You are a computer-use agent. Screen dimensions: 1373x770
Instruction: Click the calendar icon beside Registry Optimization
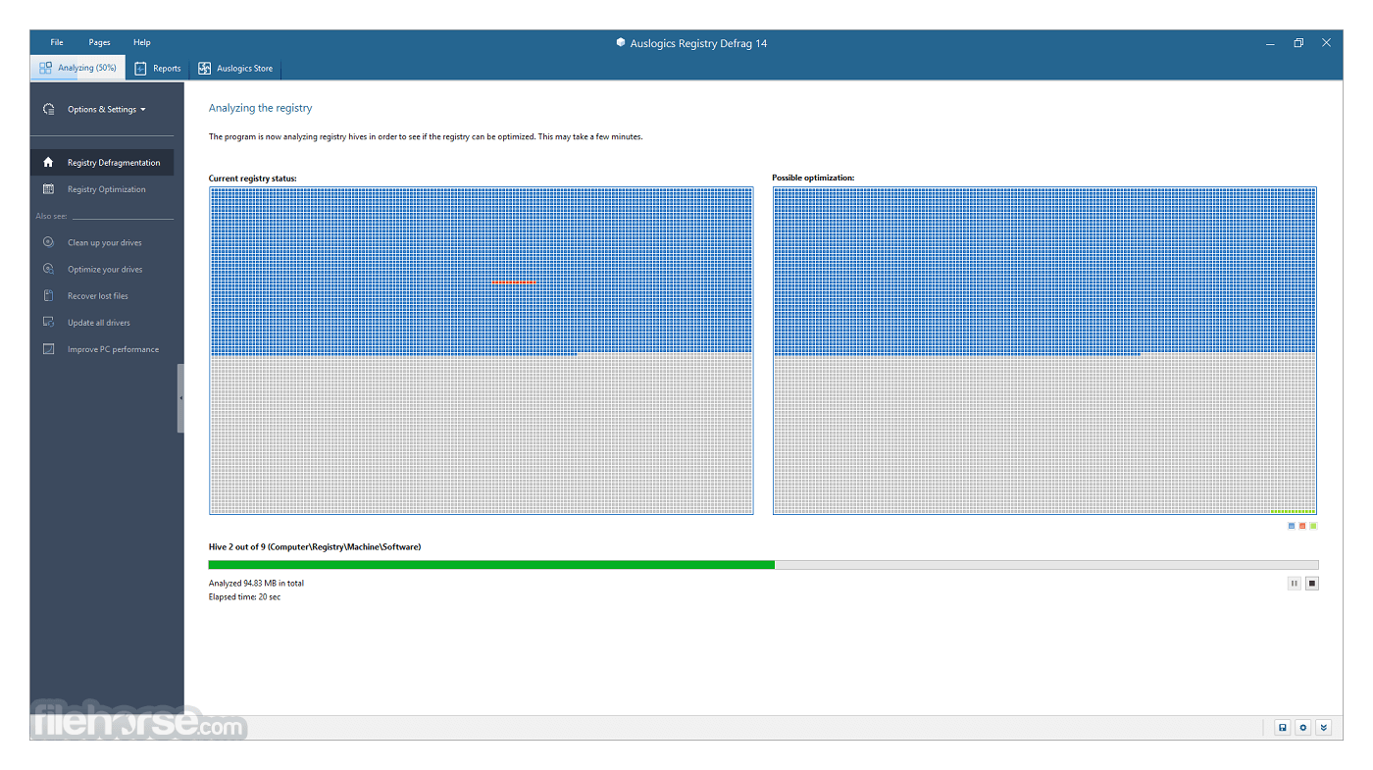click(x=48, y=189)
